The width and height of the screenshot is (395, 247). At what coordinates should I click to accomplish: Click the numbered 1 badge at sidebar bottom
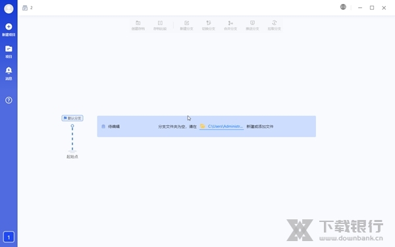9,237
